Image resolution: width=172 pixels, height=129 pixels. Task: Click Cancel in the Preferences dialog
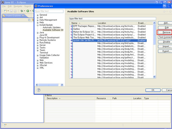click(x=167, y=90)
